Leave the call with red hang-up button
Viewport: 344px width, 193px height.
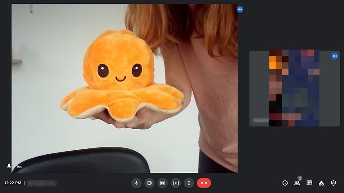coord(204,183)
